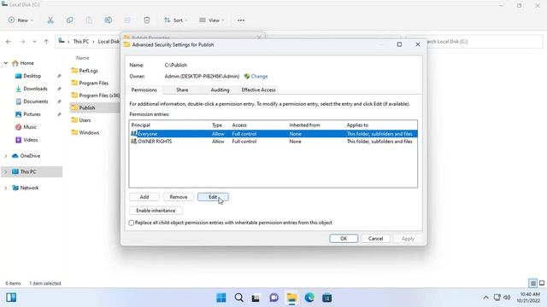
Task: Click OK in Advanced Security Settings
Action: (x=344, y=239)
